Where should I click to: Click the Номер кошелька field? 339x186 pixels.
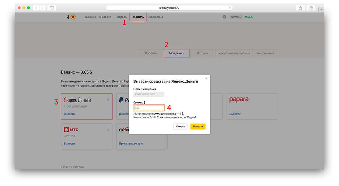coord(149,94)
